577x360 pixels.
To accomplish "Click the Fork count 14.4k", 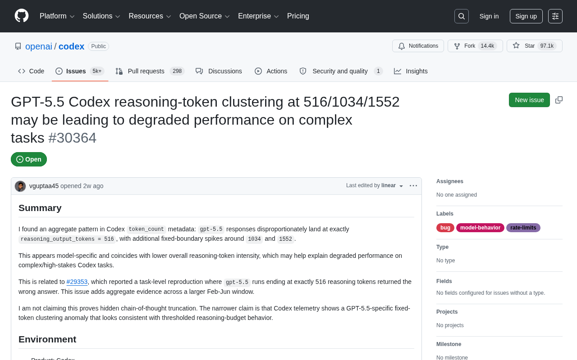I will pyautogui.click(x=487, y=46).
